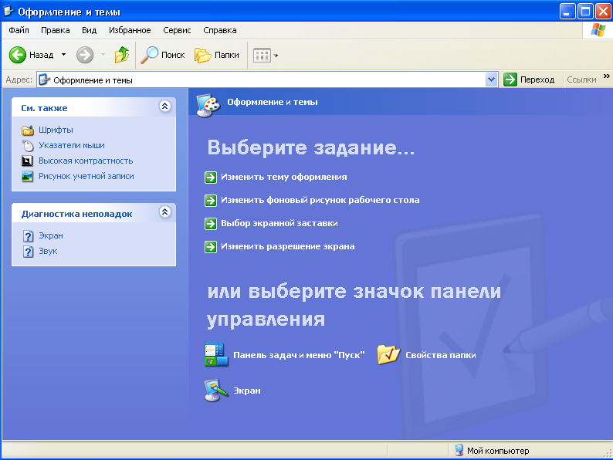Open Рисунок учетной записи link
The height and width of the screenshot is (460, 613).
[x=86, y=176]
